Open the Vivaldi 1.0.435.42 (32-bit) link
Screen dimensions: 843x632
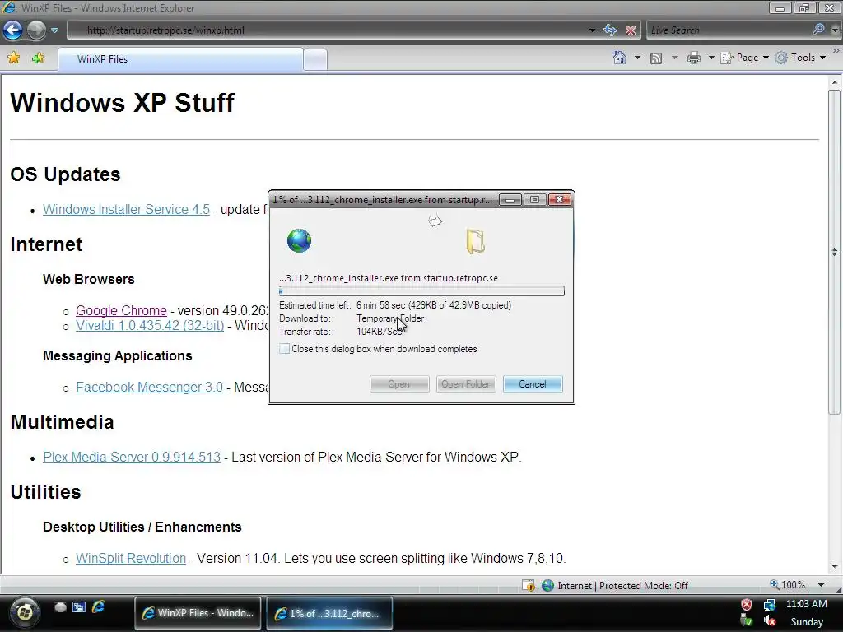pos(150,325)
